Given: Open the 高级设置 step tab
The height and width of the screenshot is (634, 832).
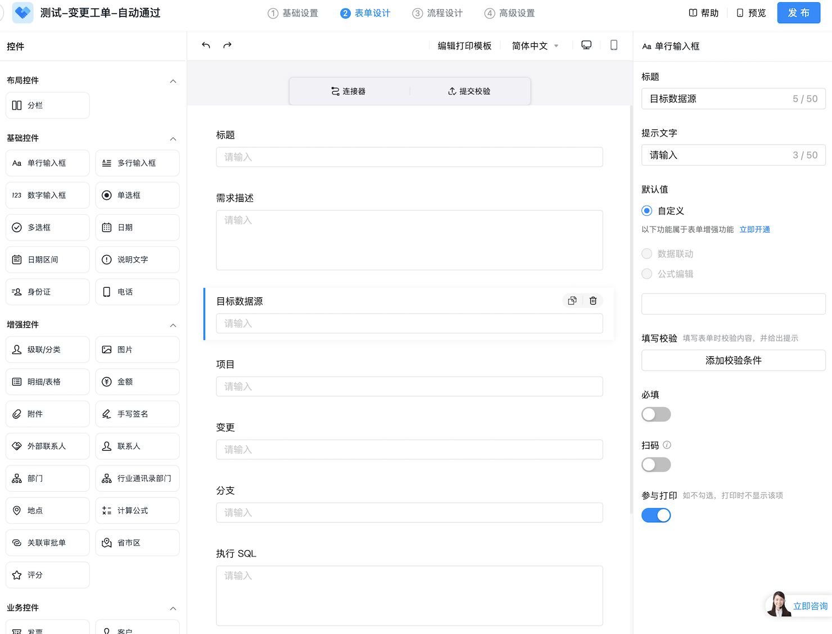Looking at the screenshot, I should [510, 13].
